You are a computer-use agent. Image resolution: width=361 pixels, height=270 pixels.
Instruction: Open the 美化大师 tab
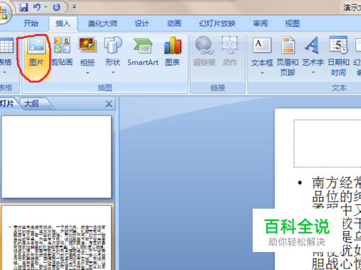tap(103, 23)
